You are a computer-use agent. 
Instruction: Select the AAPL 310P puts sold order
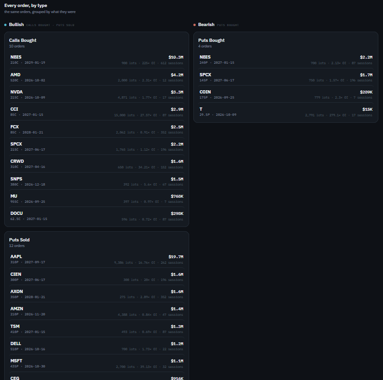[x=97, y=259]
